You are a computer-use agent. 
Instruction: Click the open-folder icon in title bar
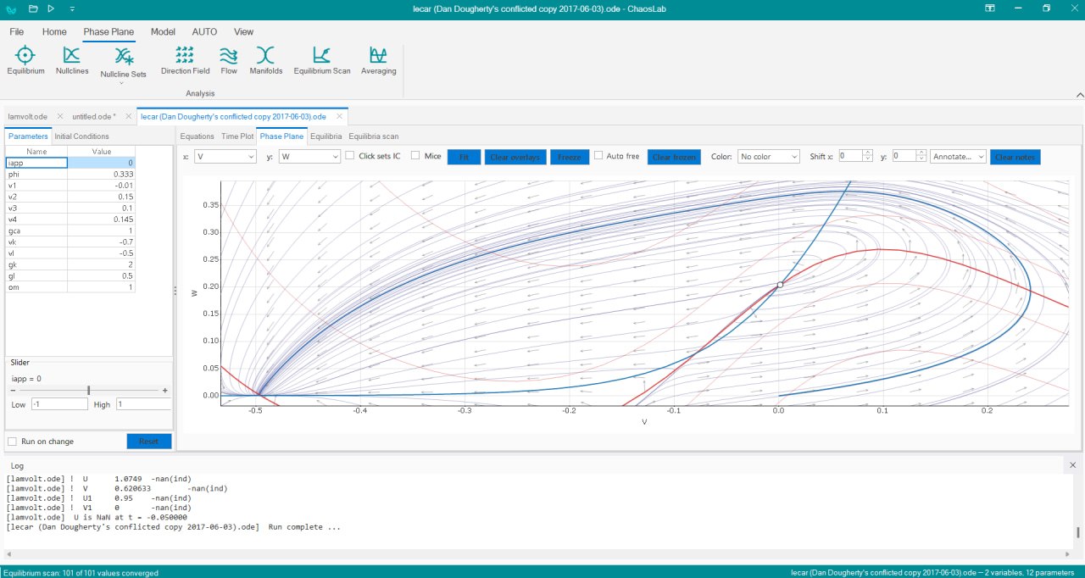click(33, 8)
